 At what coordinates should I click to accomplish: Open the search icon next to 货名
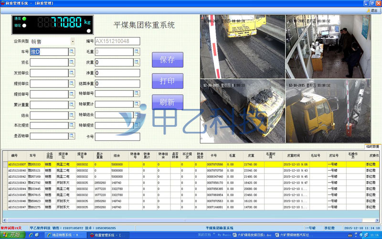(72, 62)
